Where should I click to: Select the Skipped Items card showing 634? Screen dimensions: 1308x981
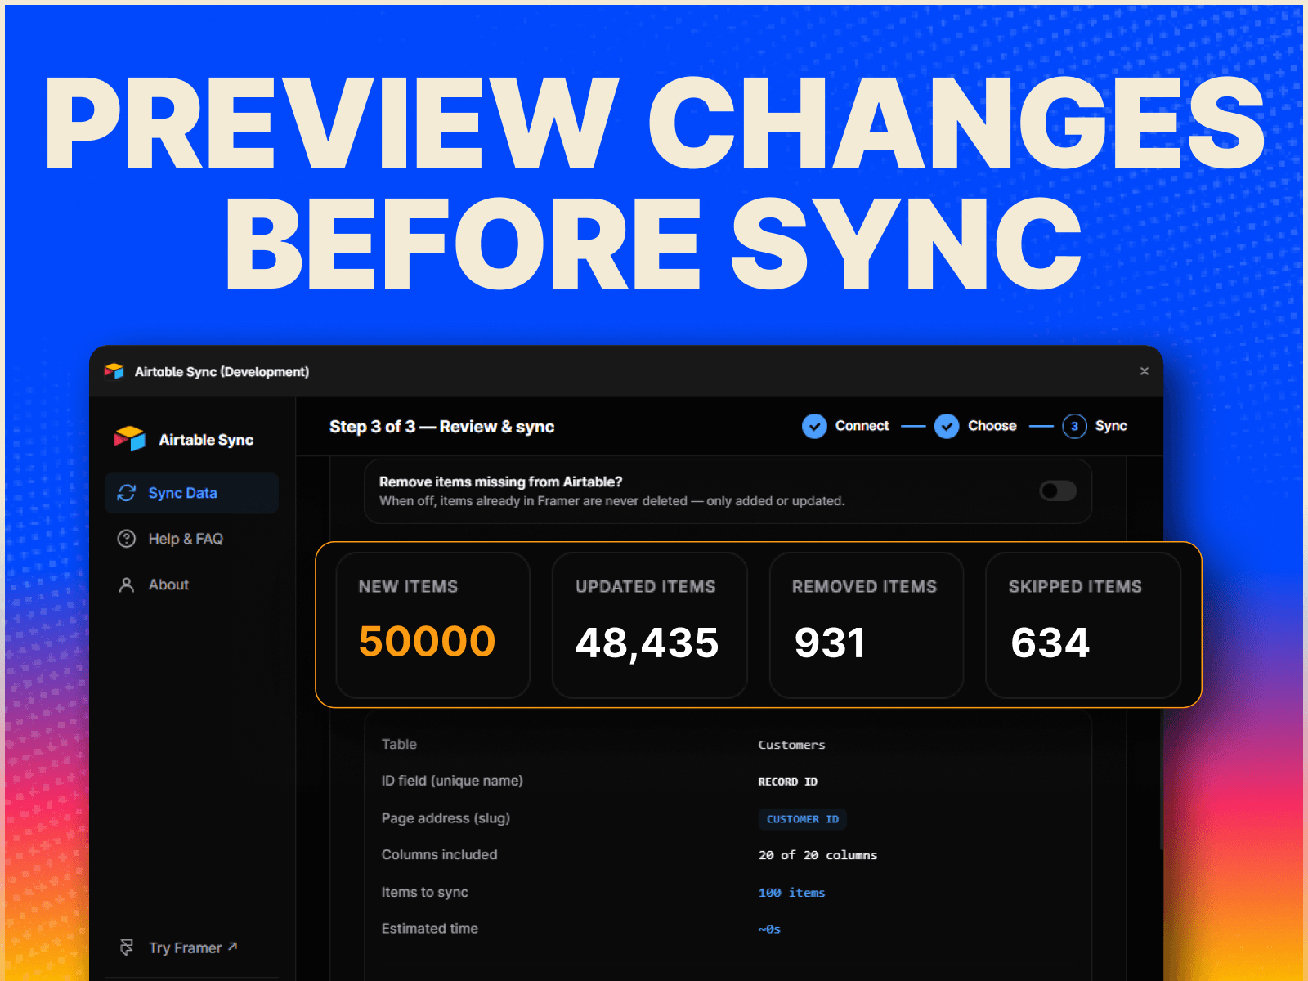[x=1083, y=625]
